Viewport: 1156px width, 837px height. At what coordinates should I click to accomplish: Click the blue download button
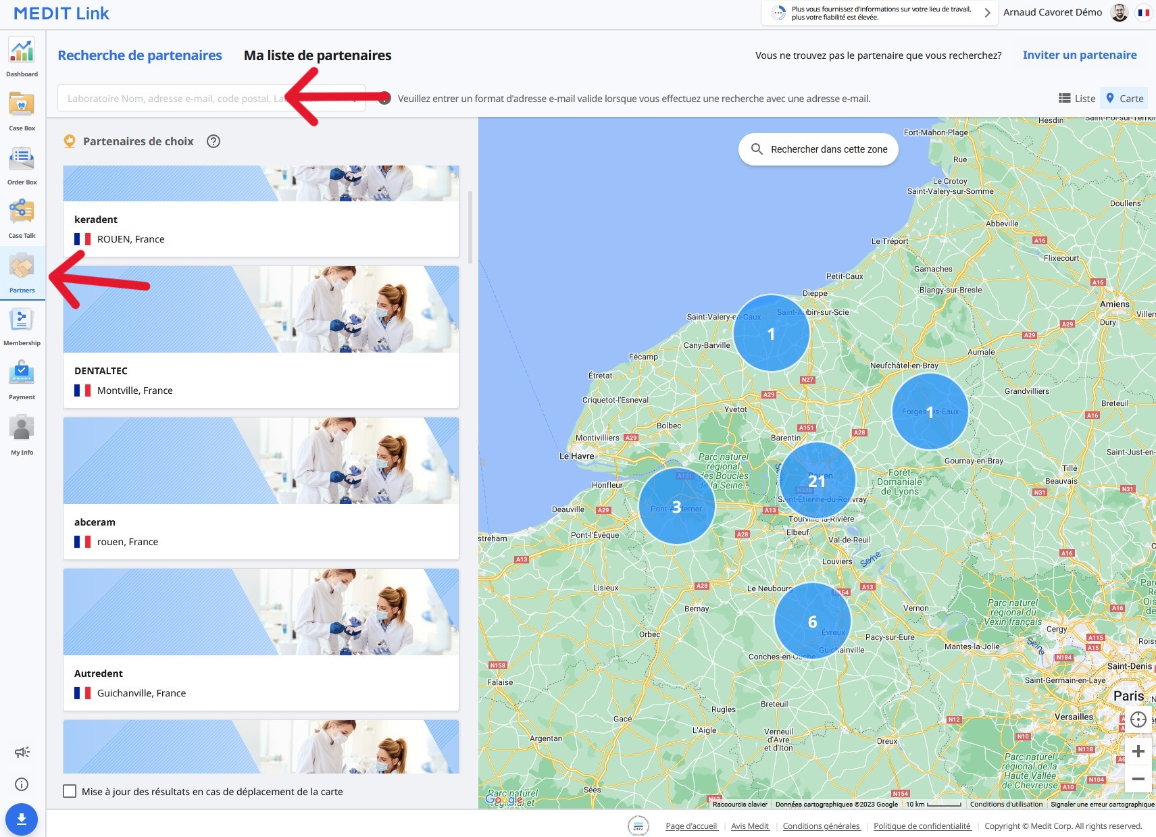point(22,819)
